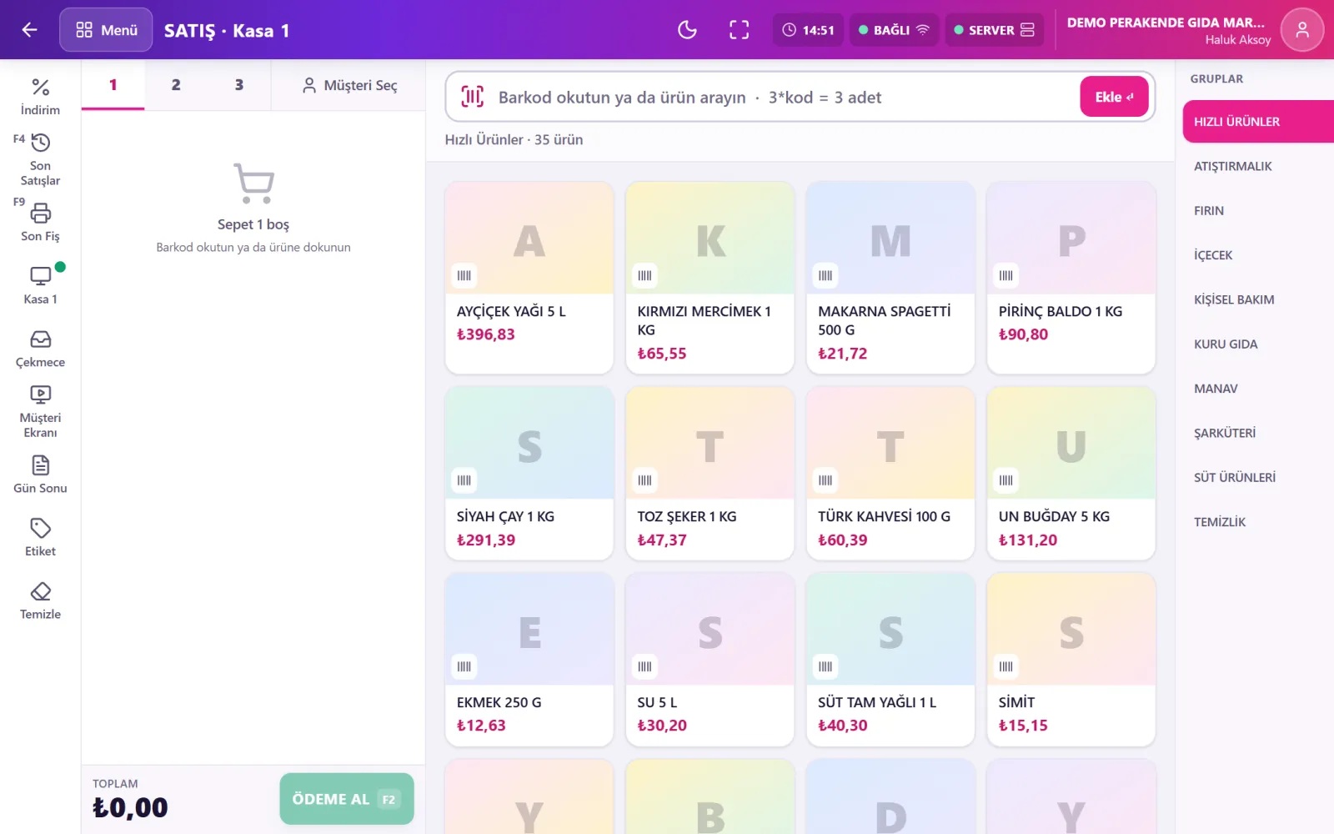
Task: Select the TEMİZLİK group
Action: pos(1258,522)
